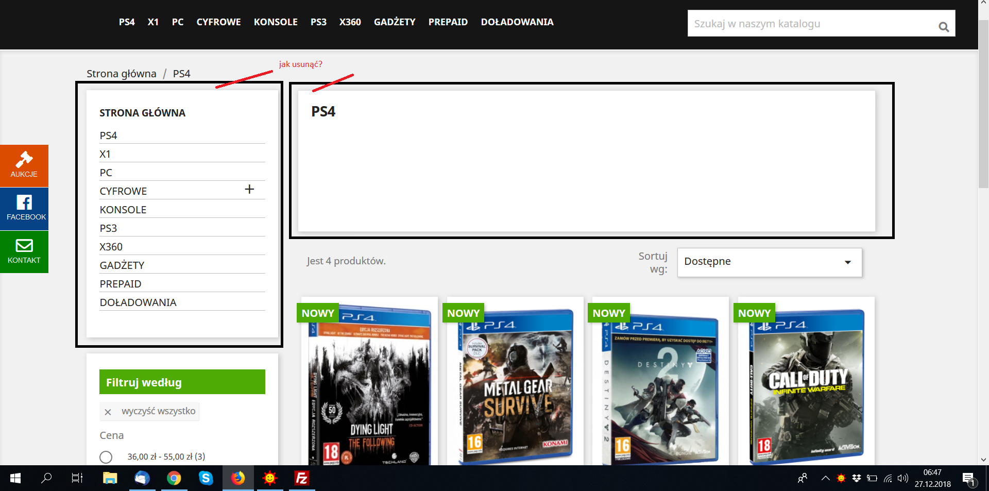Screen dimensions: 989x491
Task: Switch to Firefox on the taskbar
Action: pos(237,478)
